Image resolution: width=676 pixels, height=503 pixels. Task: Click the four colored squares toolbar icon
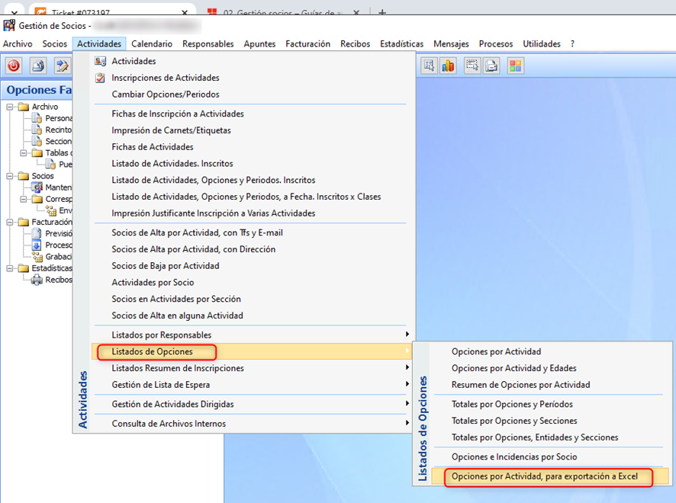515,66
